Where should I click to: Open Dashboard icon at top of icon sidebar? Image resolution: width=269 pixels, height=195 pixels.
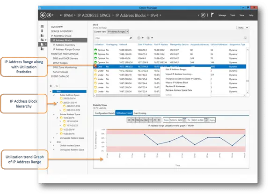42,26
